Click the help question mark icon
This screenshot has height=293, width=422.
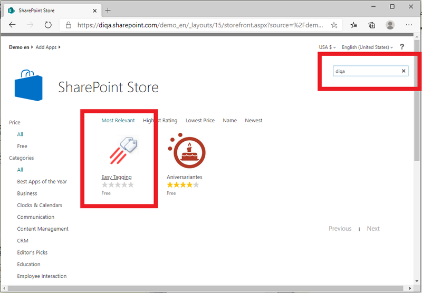pyautogui.click(x=402, y=47)
